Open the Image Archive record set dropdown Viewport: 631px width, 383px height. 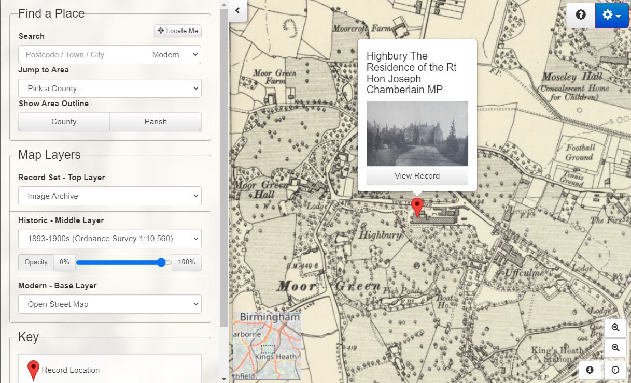pos(109,196)
